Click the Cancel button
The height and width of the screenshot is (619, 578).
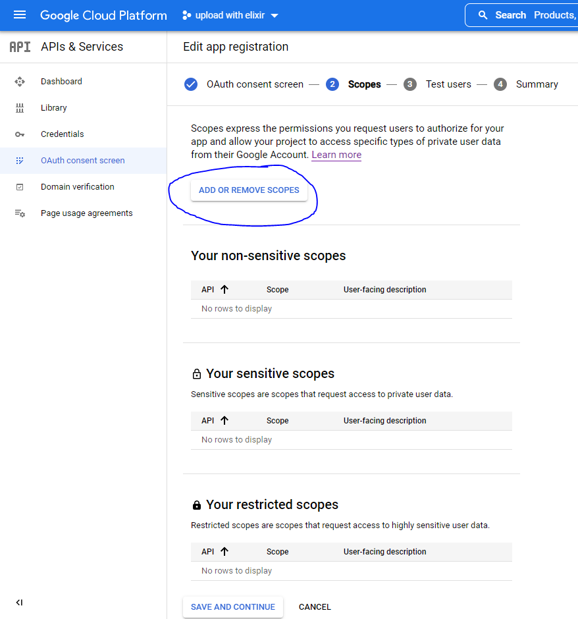(x=315, y=607)
